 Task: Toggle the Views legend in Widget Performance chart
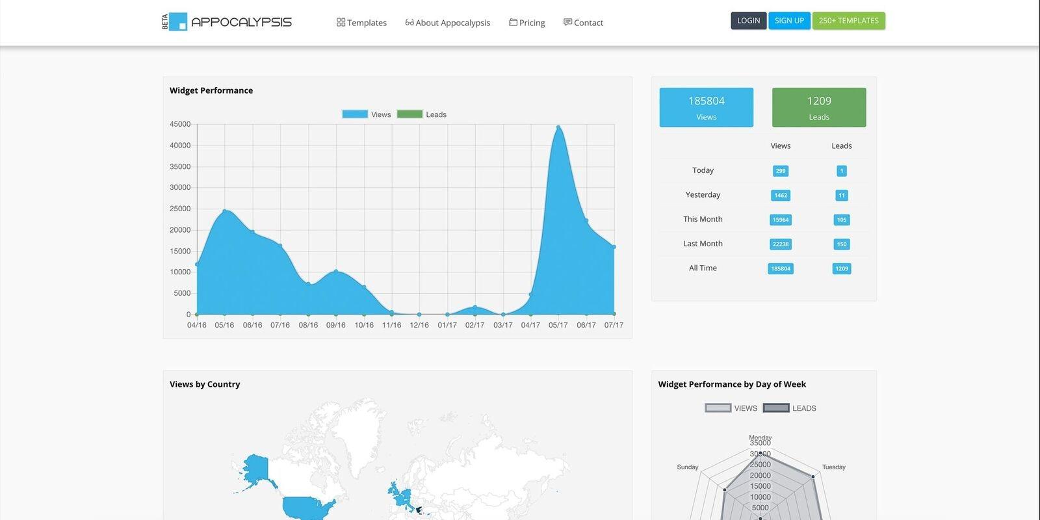367,114
